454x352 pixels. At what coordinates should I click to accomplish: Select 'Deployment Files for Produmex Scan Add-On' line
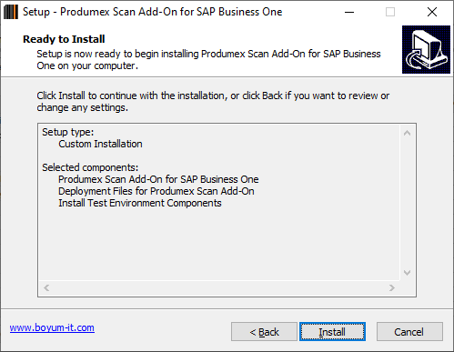(x=156, y=191)
